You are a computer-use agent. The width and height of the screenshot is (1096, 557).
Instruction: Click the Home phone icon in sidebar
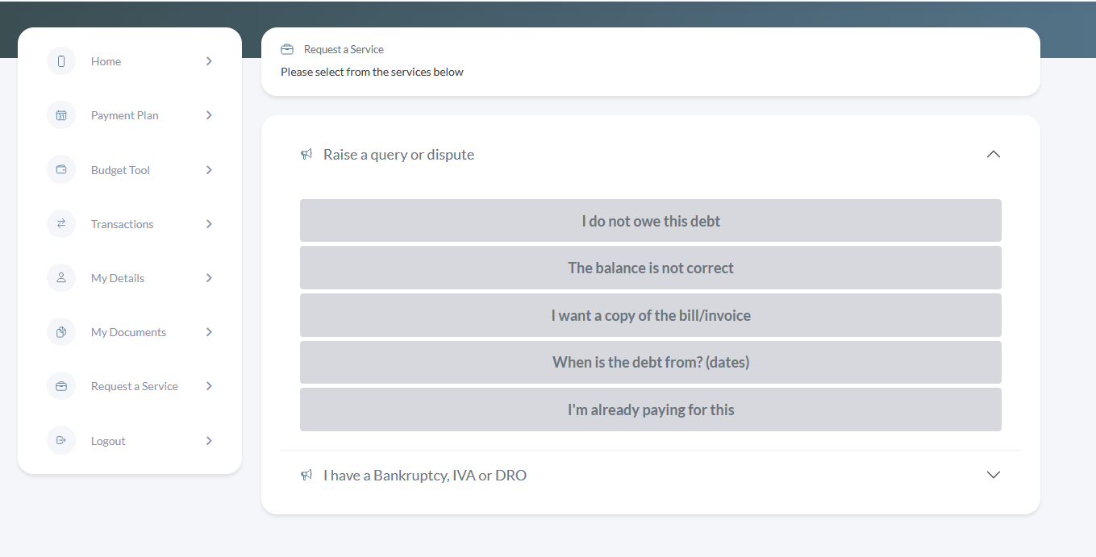(61, 61)
